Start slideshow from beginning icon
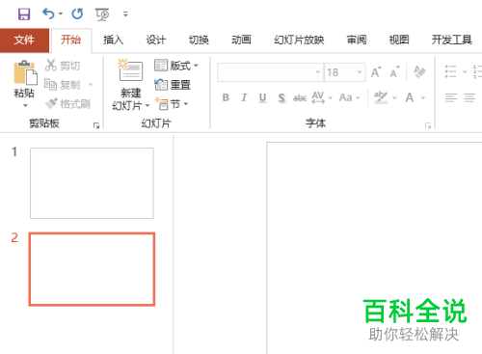 tap(102, 14)
